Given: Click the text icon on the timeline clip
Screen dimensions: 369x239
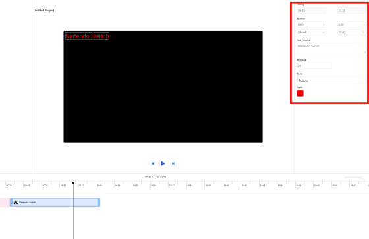Looking at the screenshot, I should coord(16,202).
